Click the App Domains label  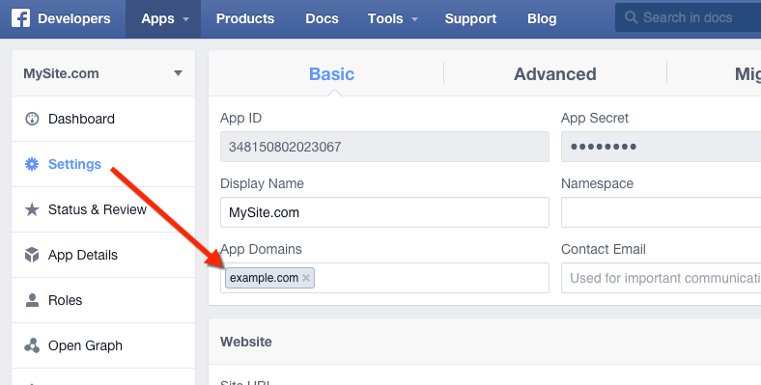[261, 249]
